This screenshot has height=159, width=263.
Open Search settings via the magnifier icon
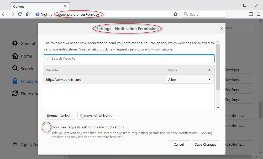tap(15, 69)
